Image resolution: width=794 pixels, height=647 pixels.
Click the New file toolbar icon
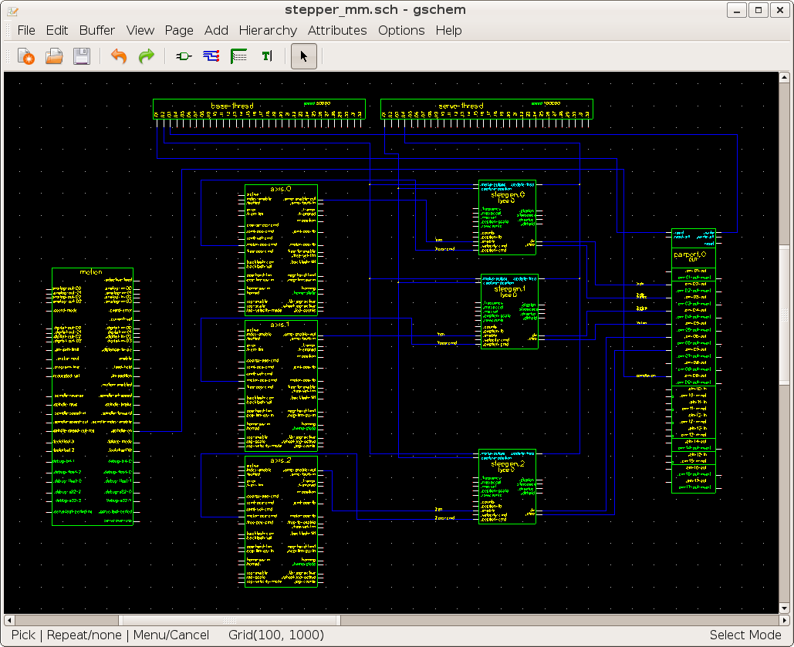26,56
